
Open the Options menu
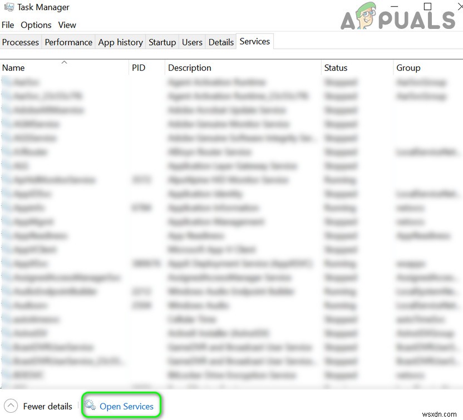tap(36, 25)
